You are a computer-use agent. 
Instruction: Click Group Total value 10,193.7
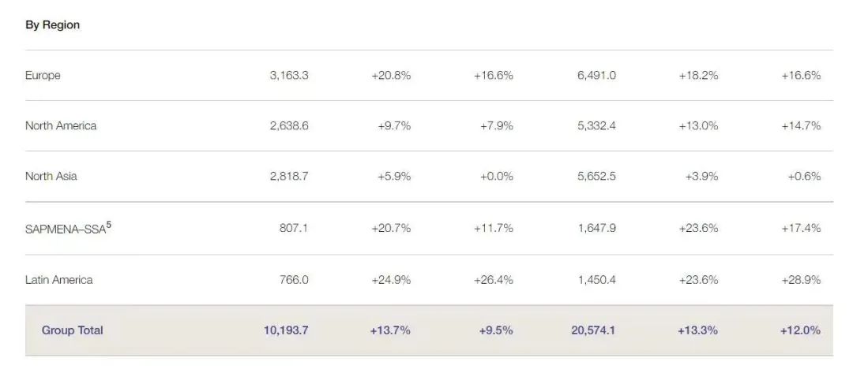pyautogui.click(x=286, y=330)
